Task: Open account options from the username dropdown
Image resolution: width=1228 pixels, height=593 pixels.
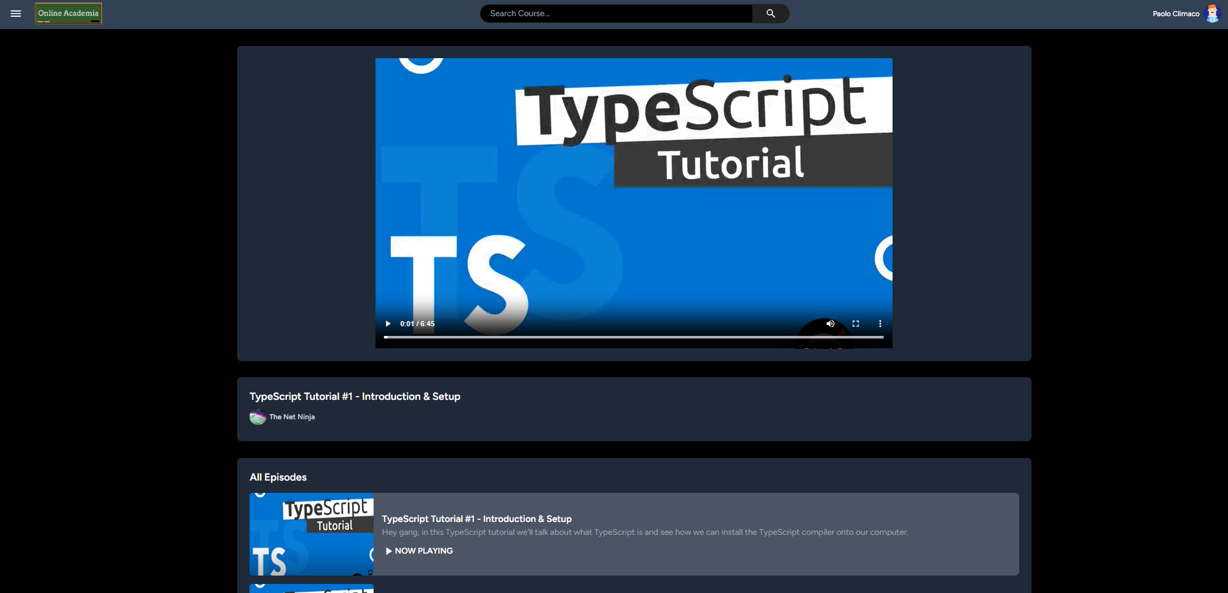Action: 1175,13
